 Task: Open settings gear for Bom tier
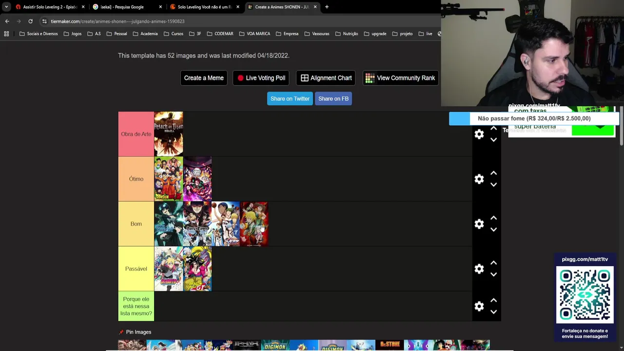479,224
